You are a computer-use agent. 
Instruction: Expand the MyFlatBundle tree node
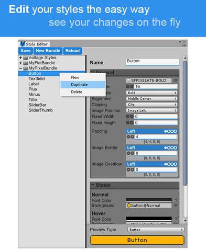tap(20, 63)
